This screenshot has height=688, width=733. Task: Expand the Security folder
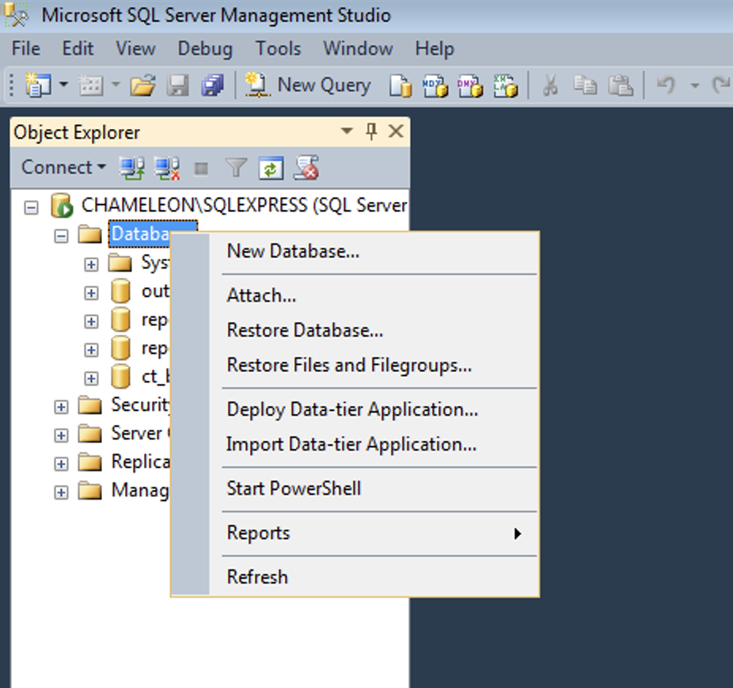pyautogui.click(x=61, y=407)
